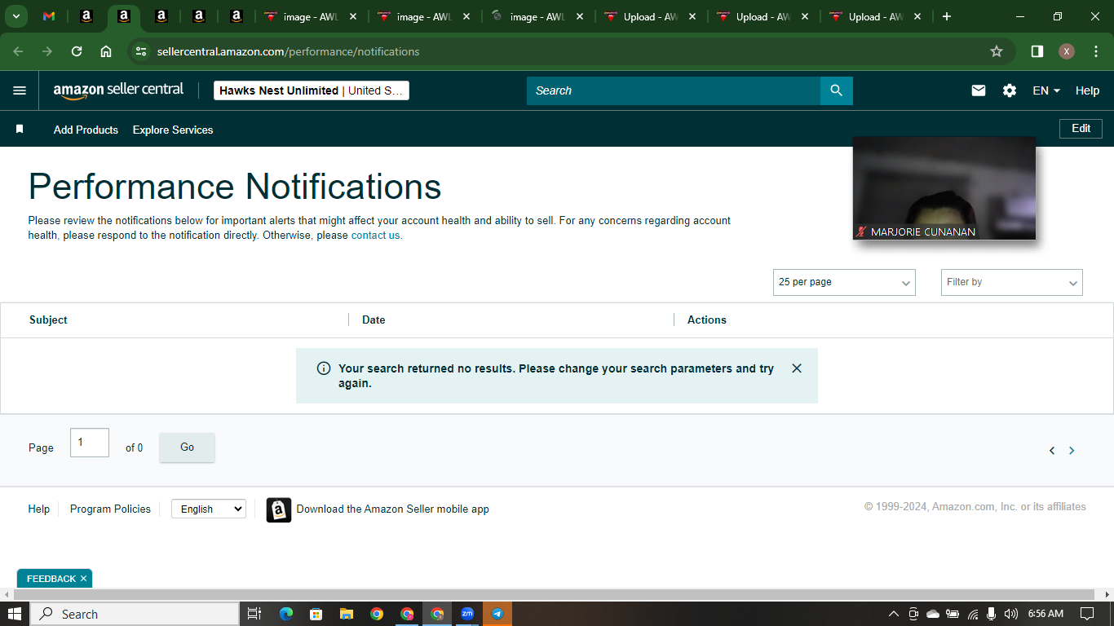Click the horizontal page scrollbar
1114x626 pixels.
click(554, 595)
